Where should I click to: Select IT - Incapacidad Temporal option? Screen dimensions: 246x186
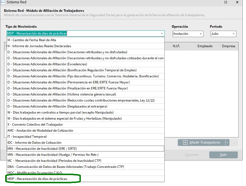coord(27,137)
